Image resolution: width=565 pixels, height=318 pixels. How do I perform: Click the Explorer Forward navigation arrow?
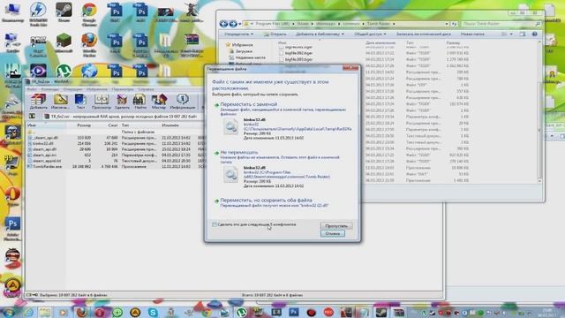click(233, 24)
